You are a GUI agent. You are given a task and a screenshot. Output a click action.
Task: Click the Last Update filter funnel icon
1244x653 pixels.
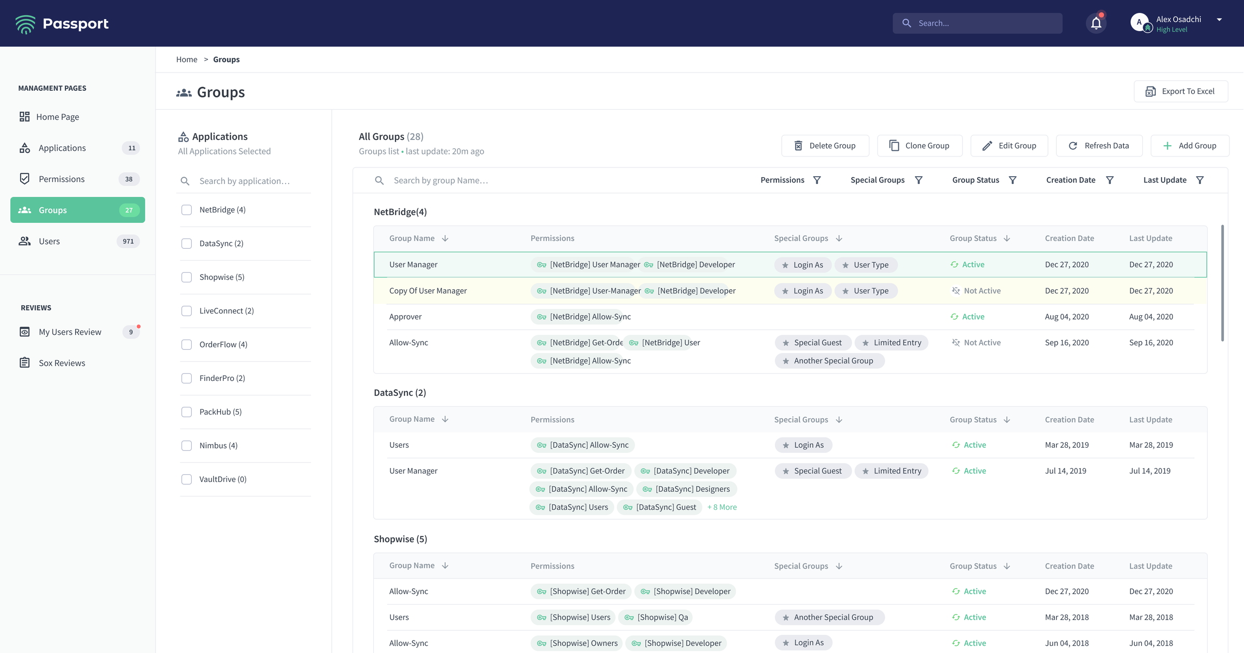click(1199, 180)
